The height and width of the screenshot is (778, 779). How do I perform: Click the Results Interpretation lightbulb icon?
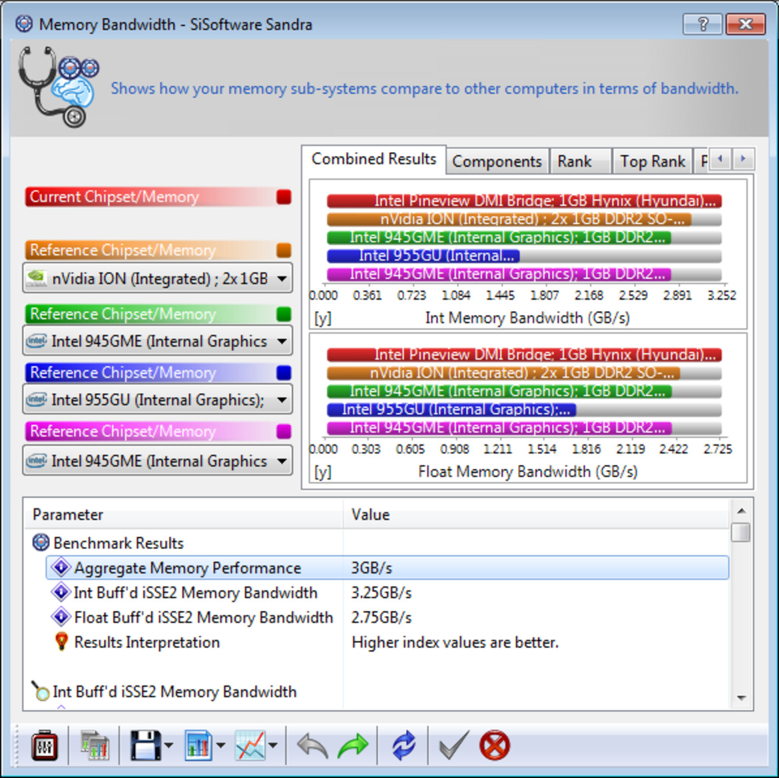(61, 642)
